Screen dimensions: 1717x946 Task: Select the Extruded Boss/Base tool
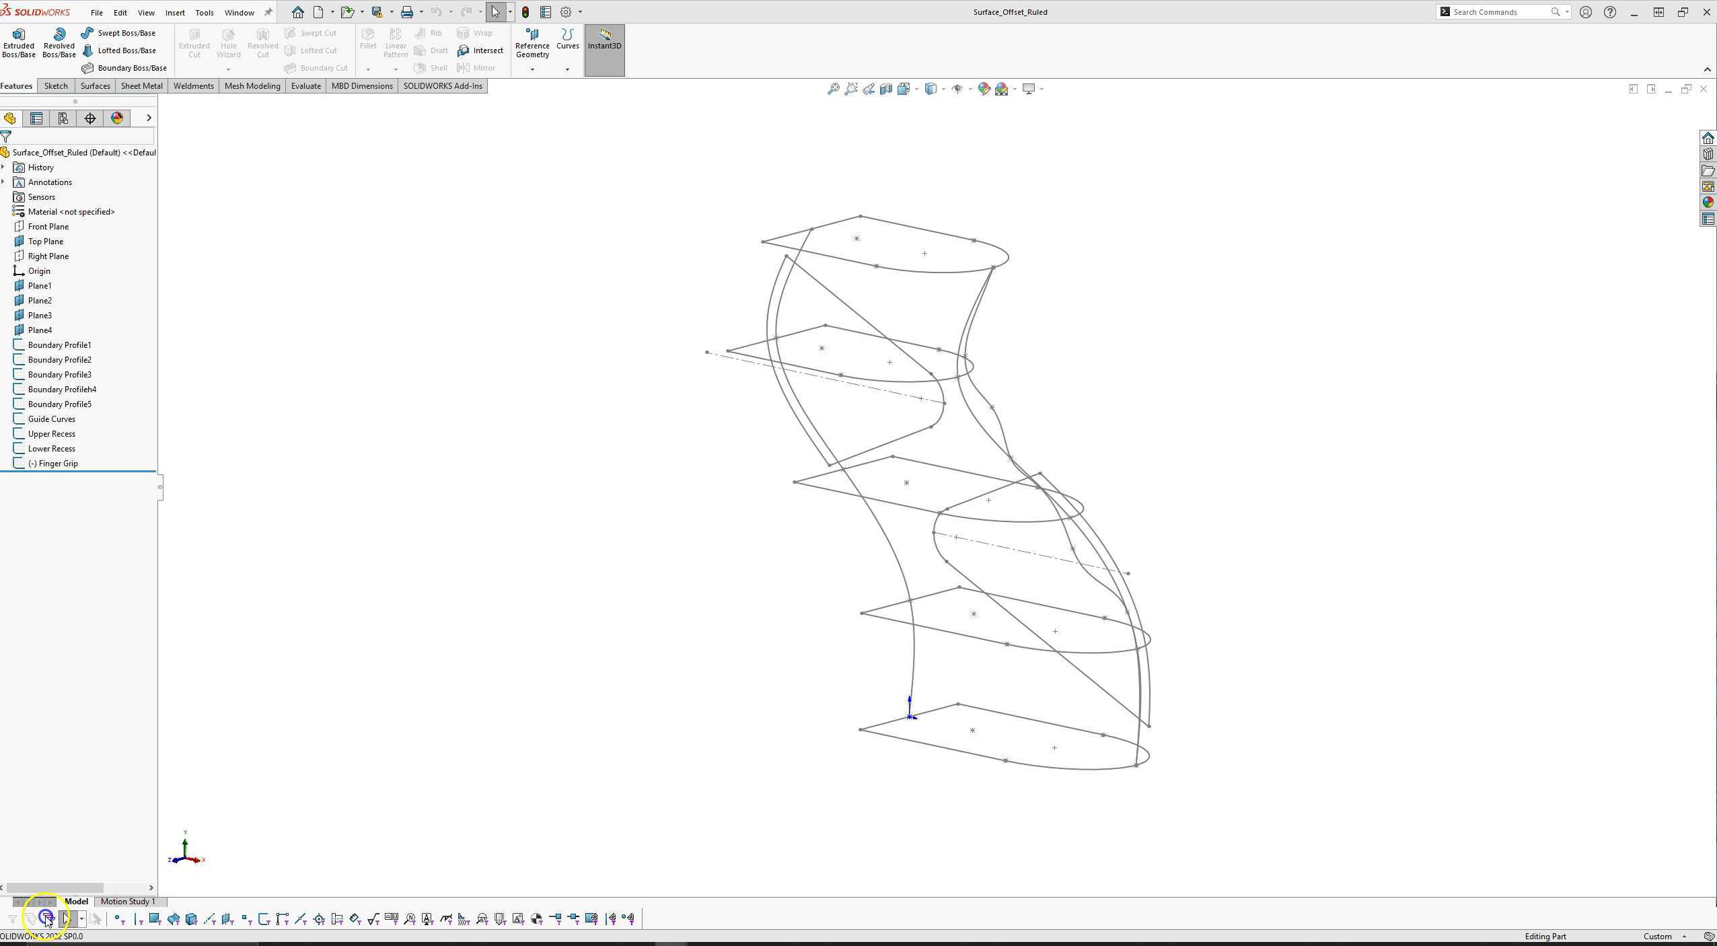click(x=18, y=45)
